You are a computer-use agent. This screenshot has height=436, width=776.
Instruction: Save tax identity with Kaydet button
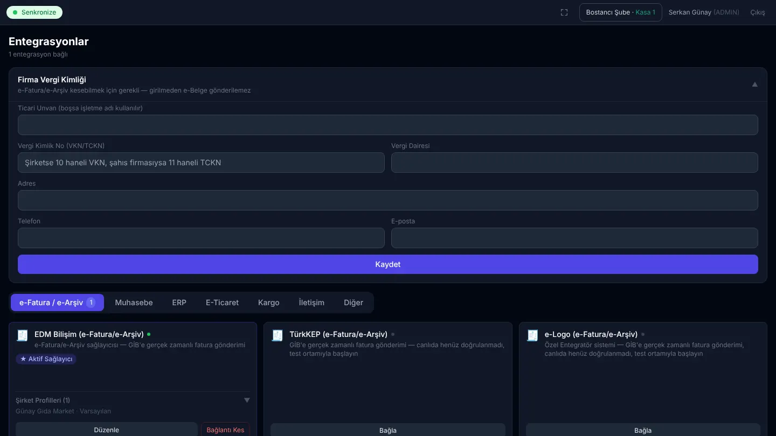point(388,264)
